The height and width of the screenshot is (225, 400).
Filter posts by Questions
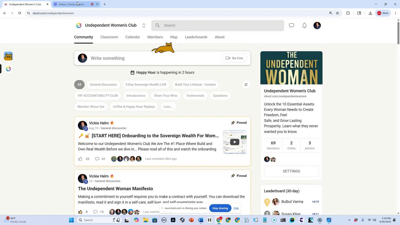[220, 96]
